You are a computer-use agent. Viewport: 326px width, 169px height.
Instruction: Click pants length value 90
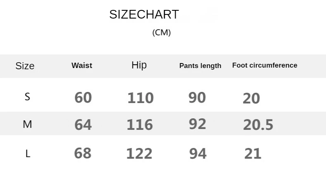[x=197, y=97]
